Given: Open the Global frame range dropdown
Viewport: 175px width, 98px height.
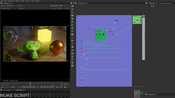Looking at the screenshot, I should point(14,87).
